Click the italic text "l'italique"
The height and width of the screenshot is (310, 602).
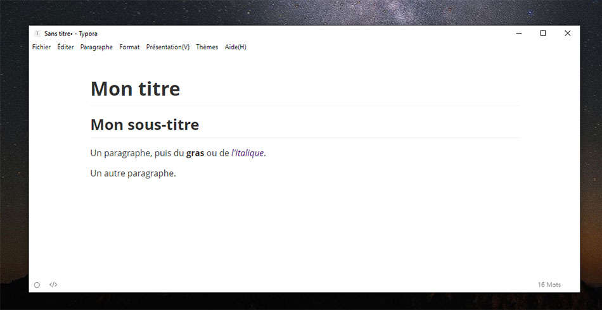[247, 153]
